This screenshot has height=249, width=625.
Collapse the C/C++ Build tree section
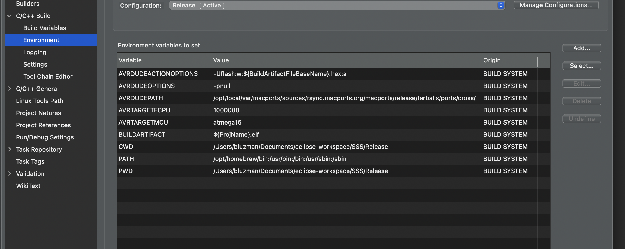coord(9,16)
